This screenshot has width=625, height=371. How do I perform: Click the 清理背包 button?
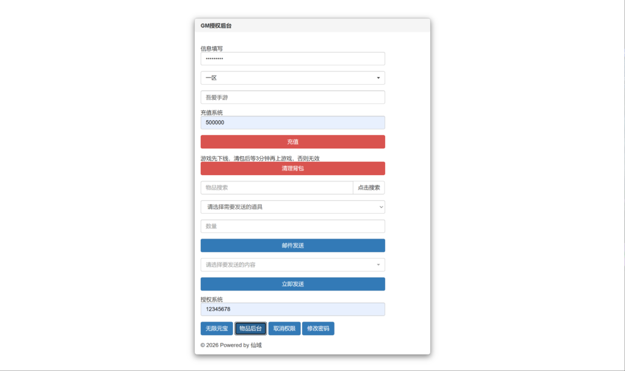292,168
